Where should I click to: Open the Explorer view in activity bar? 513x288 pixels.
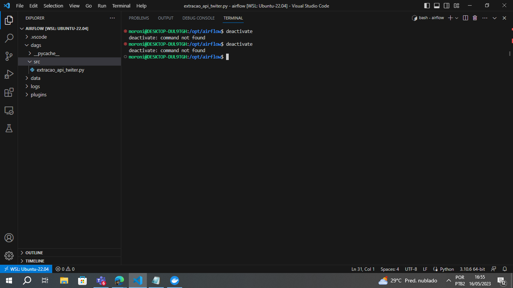coord(9,20)
